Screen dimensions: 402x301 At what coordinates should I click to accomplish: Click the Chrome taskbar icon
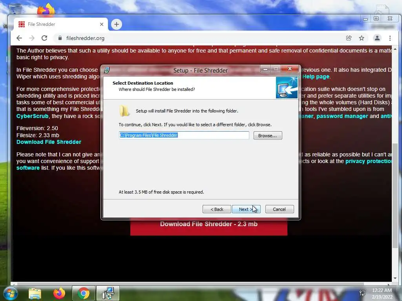(x=84, y=293)
